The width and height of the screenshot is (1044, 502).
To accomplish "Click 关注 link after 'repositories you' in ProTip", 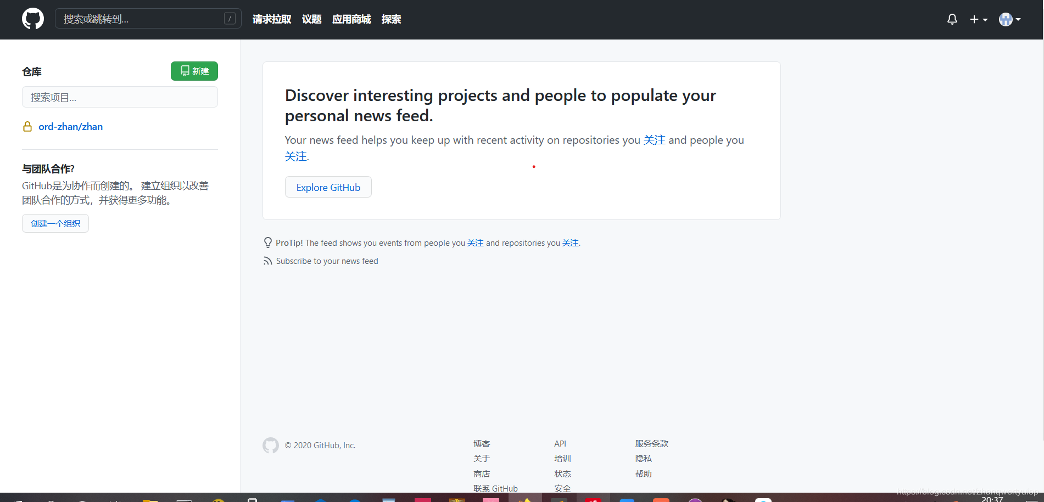I will pos(570,243).
